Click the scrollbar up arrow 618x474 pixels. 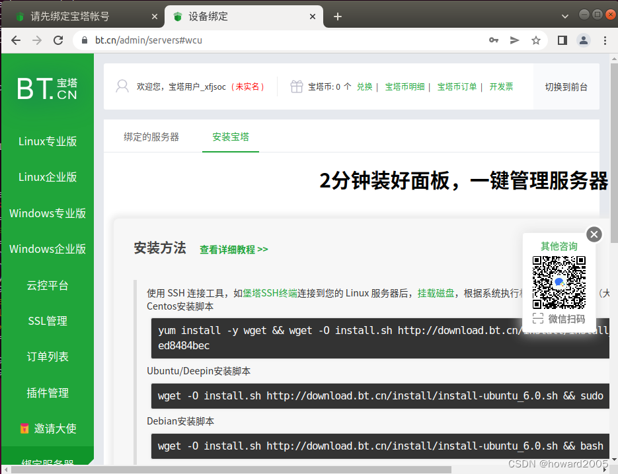[614, 58]
